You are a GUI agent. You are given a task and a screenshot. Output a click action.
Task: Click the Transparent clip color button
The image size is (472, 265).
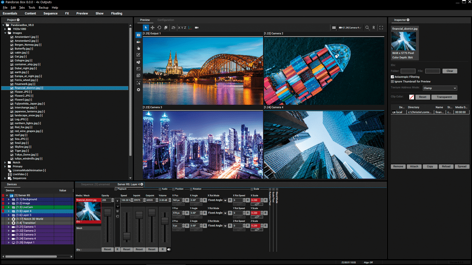pos(444,97)
